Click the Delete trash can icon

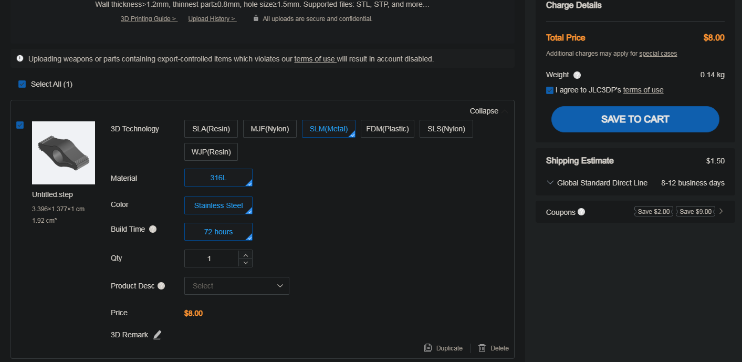[482, 348]
